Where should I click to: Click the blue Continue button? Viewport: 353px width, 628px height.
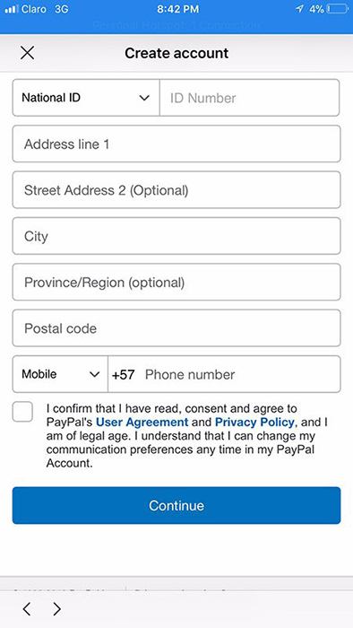point(176,505)
